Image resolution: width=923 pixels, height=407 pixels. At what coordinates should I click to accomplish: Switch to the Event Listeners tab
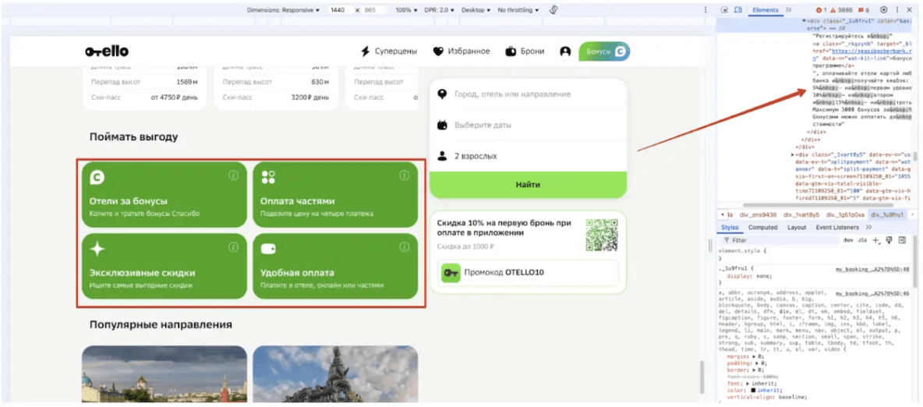click(x=838, y=228)
